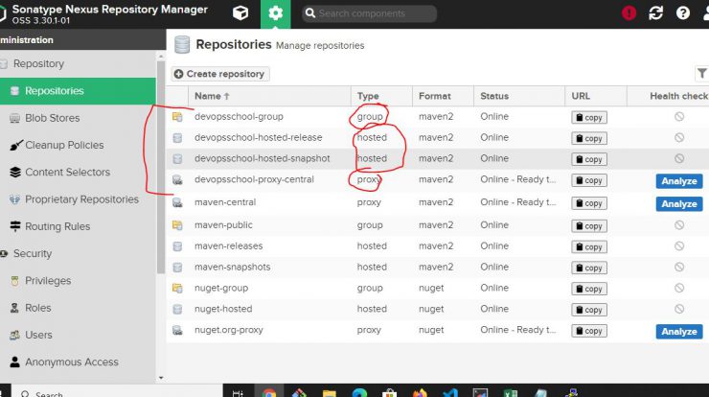Screen dimensions: 709x397
Task: Click the group icon beside nuget-group
Action: [x=177, y=288]
